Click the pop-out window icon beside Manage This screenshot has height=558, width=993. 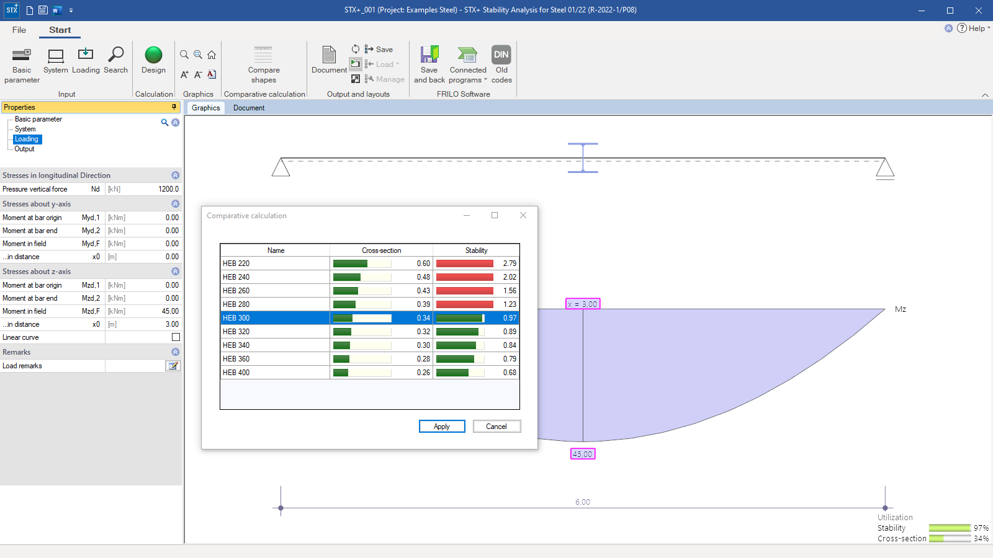(356, 79)
